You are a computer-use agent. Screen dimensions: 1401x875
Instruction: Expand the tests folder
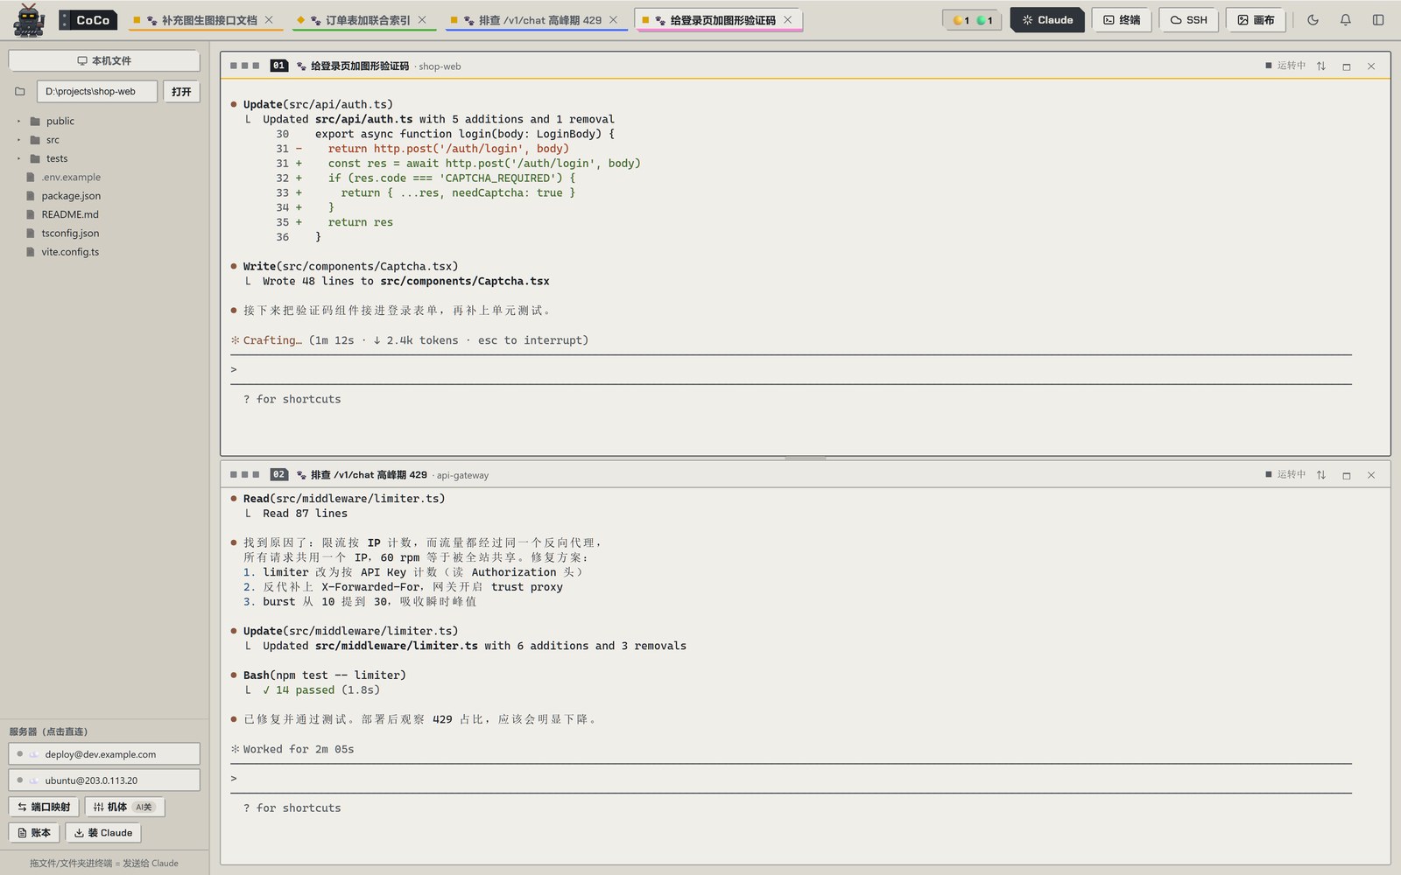[x=57, y=158]
